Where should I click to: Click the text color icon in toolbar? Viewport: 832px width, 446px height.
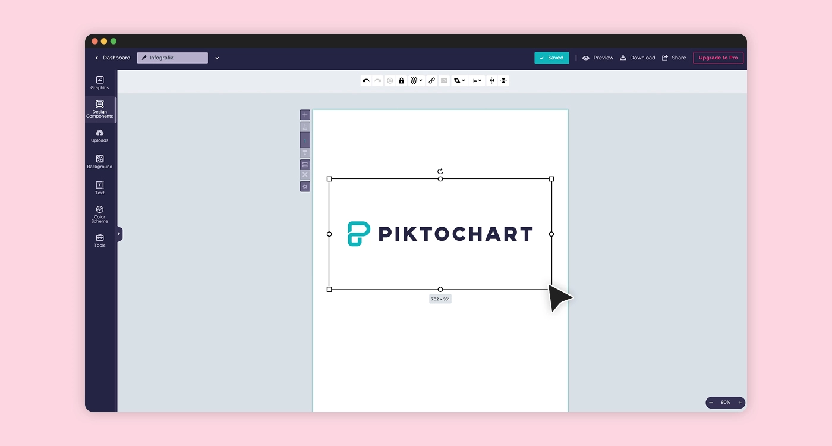pyautogui.click(x=390, y=81)
